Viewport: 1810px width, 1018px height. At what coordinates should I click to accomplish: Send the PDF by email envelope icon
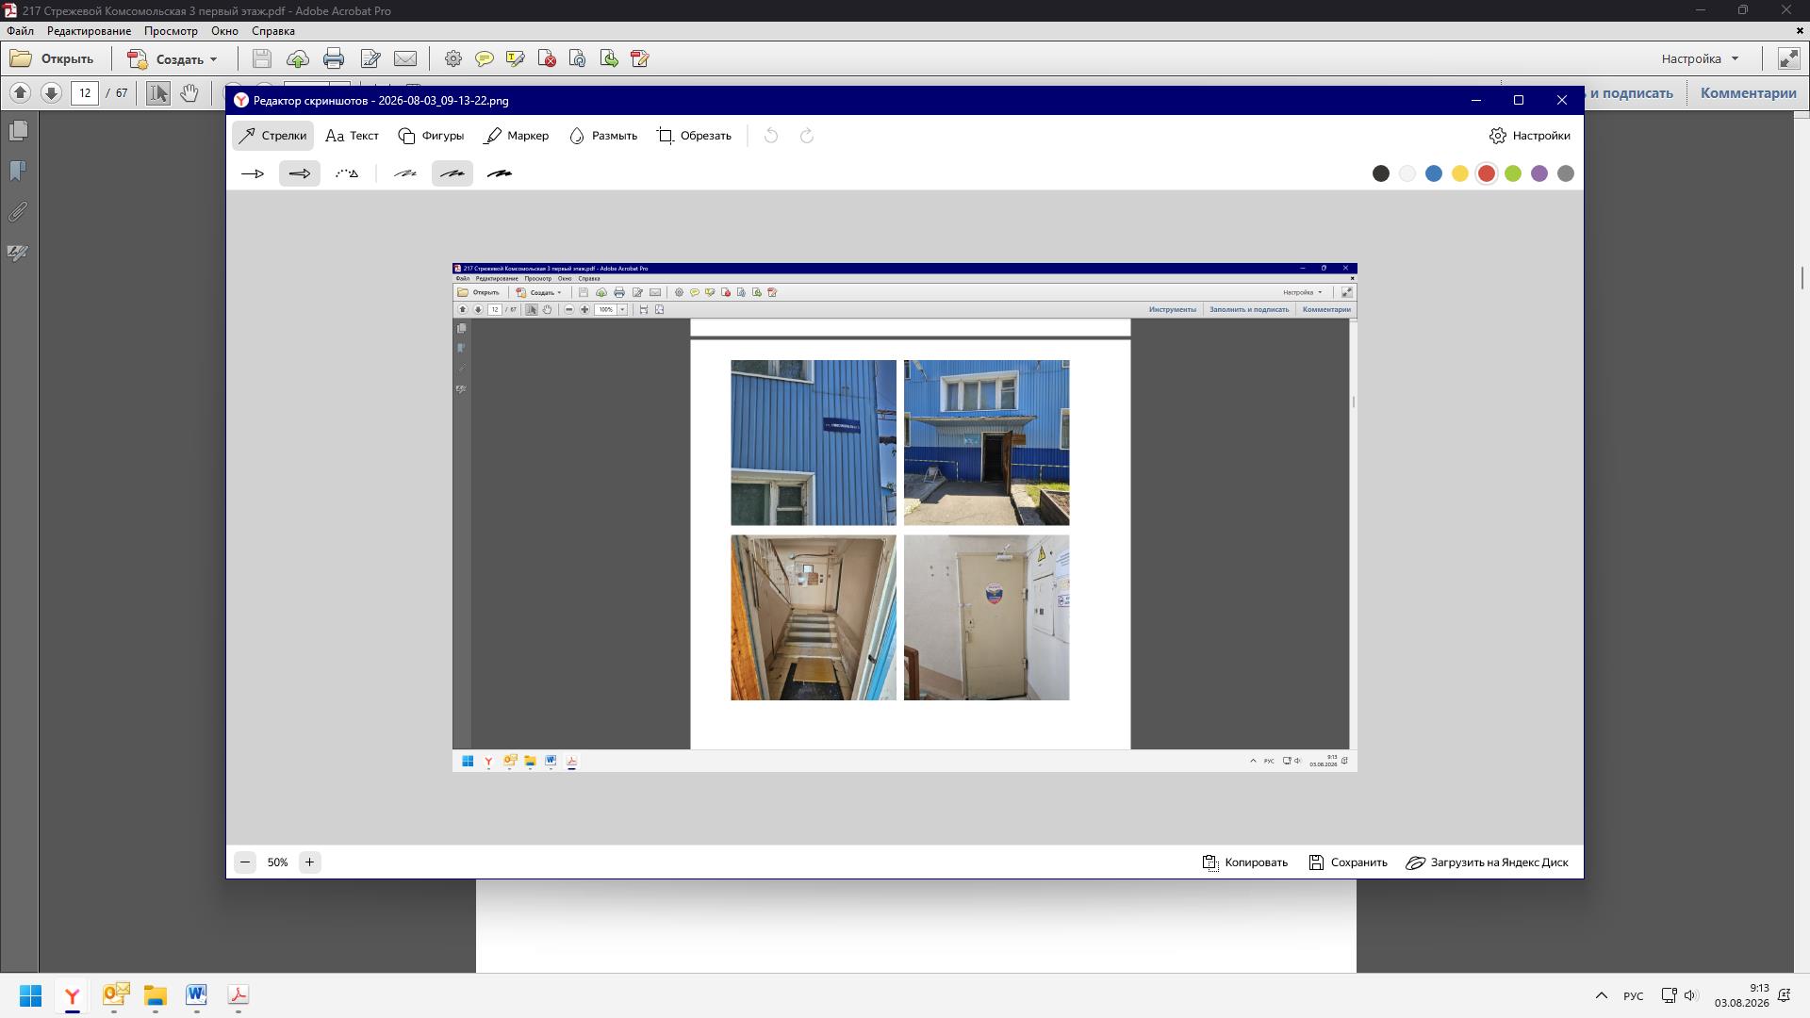click(405, 58)
